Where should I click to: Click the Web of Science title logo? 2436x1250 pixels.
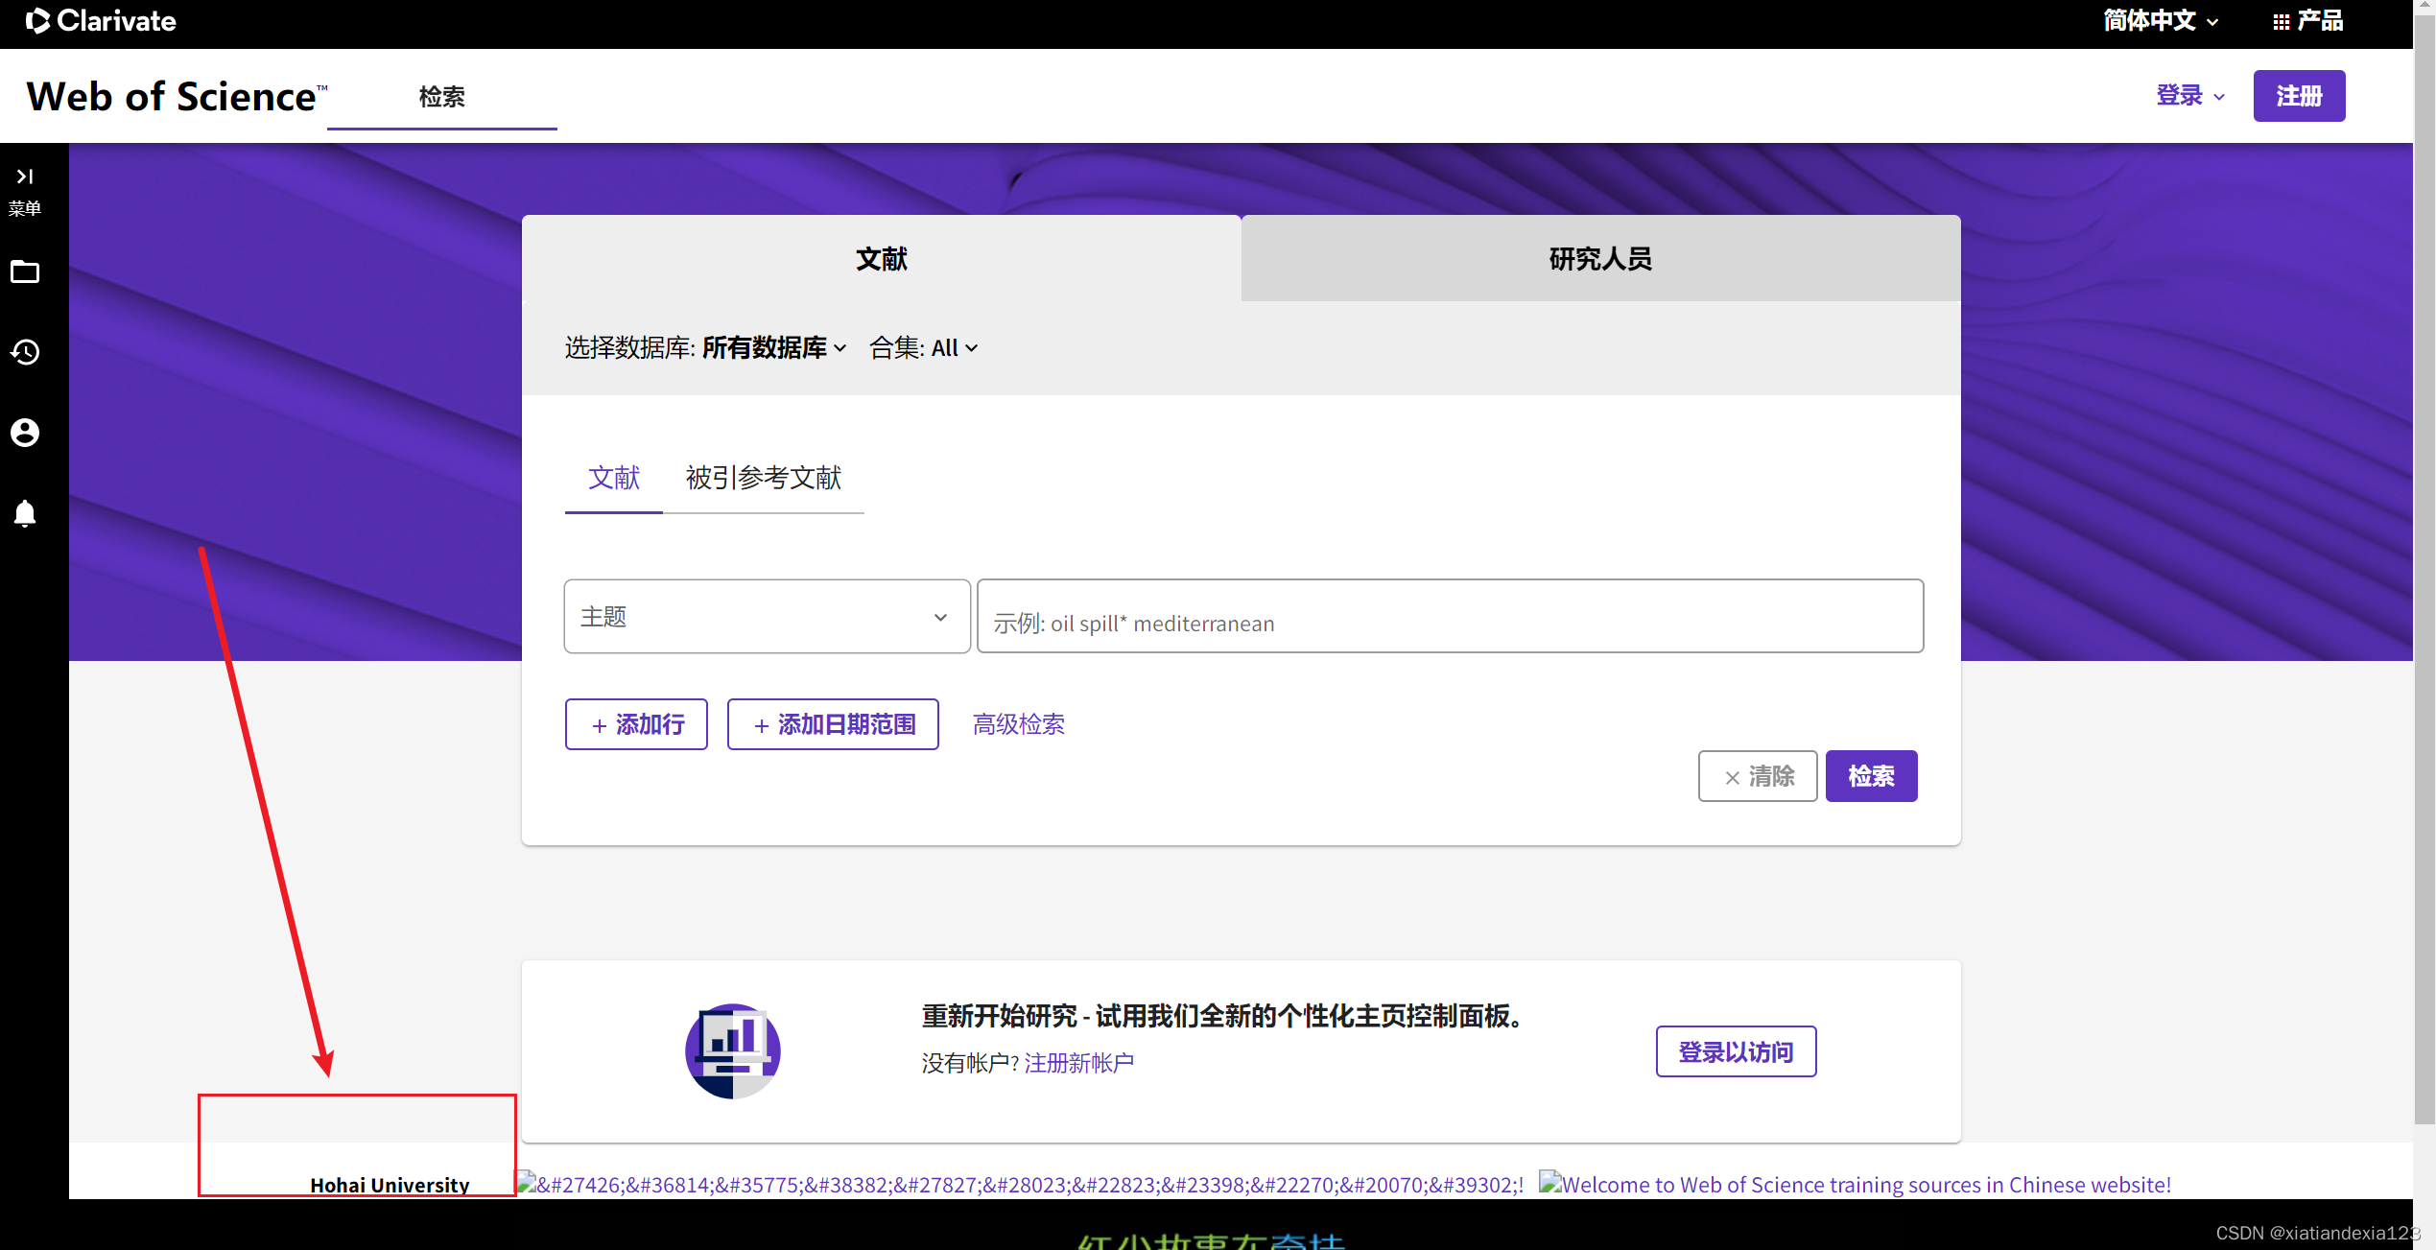[x=177, y=97]
